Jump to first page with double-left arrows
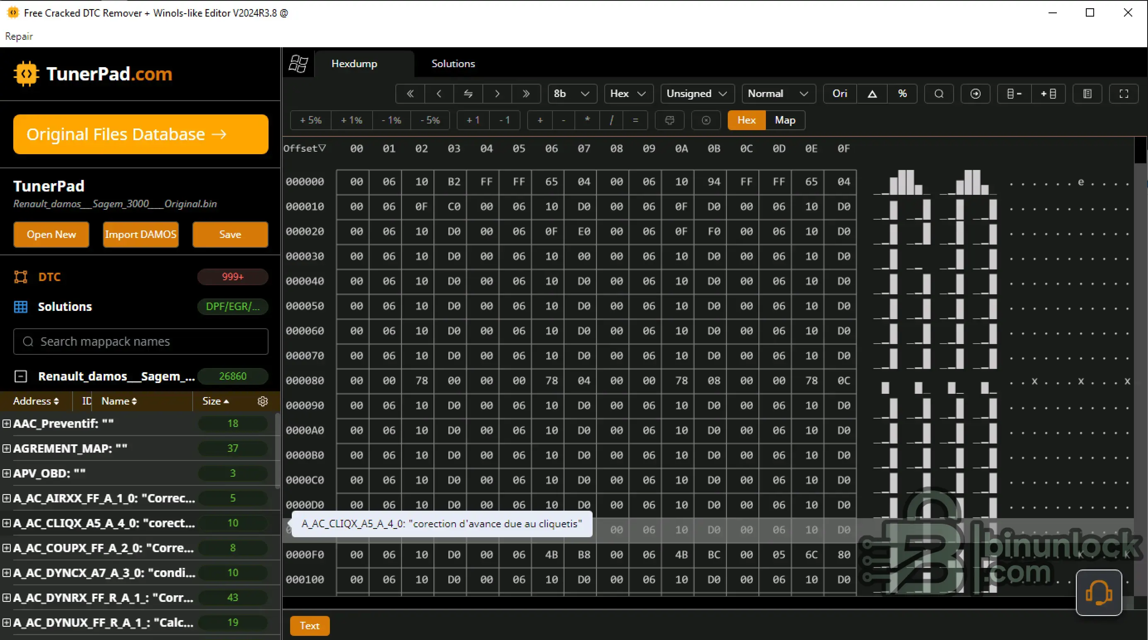The height and width of the screenshot is (640, 1148). (x=410, y=94)
